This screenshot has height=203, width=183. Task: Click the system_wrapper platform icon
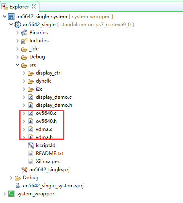tap(11, 194)
